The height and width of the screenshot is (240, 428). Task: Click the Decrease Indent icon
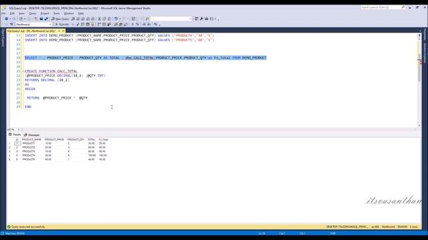144,25
